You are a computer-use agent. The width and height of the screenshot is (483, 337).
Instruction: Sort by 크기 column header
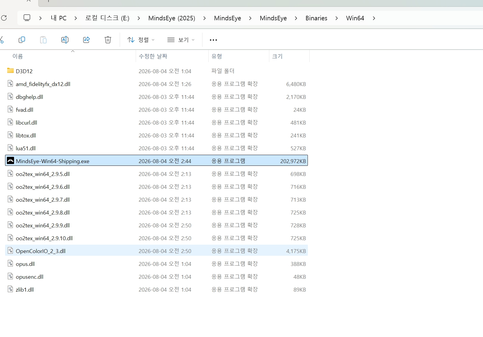[277, 56]
